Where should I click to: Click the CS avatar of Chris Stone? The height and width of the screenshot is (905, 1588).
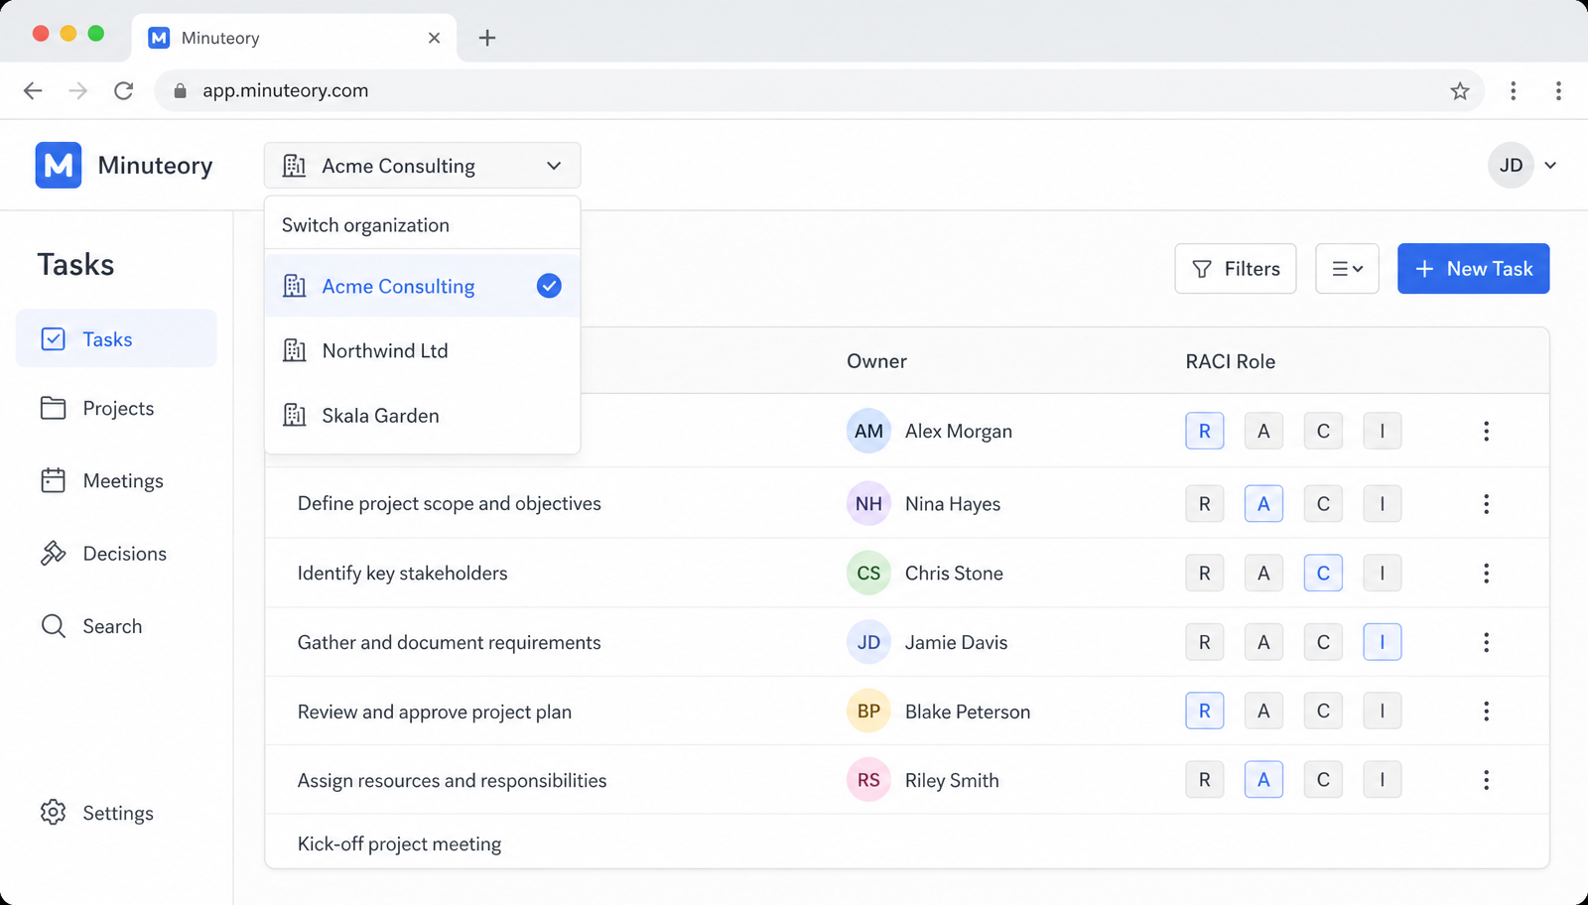pos(868,573)
